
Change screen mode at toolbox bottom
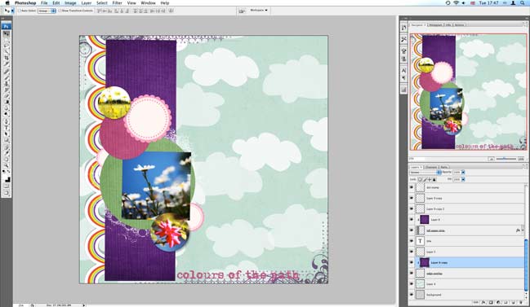tap(7, 193)
